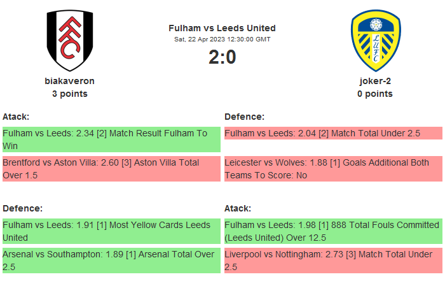Click the bottom right Atack heading
Screen dimensions: 445x293
point(238,208)
